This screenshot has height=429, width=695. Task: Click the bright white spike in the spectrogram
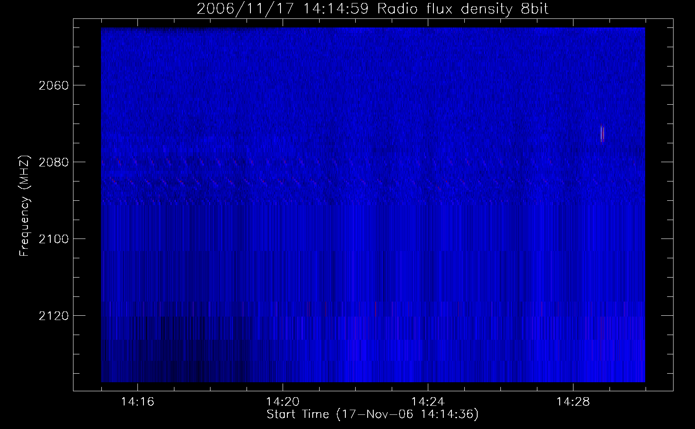coord(602,134)
